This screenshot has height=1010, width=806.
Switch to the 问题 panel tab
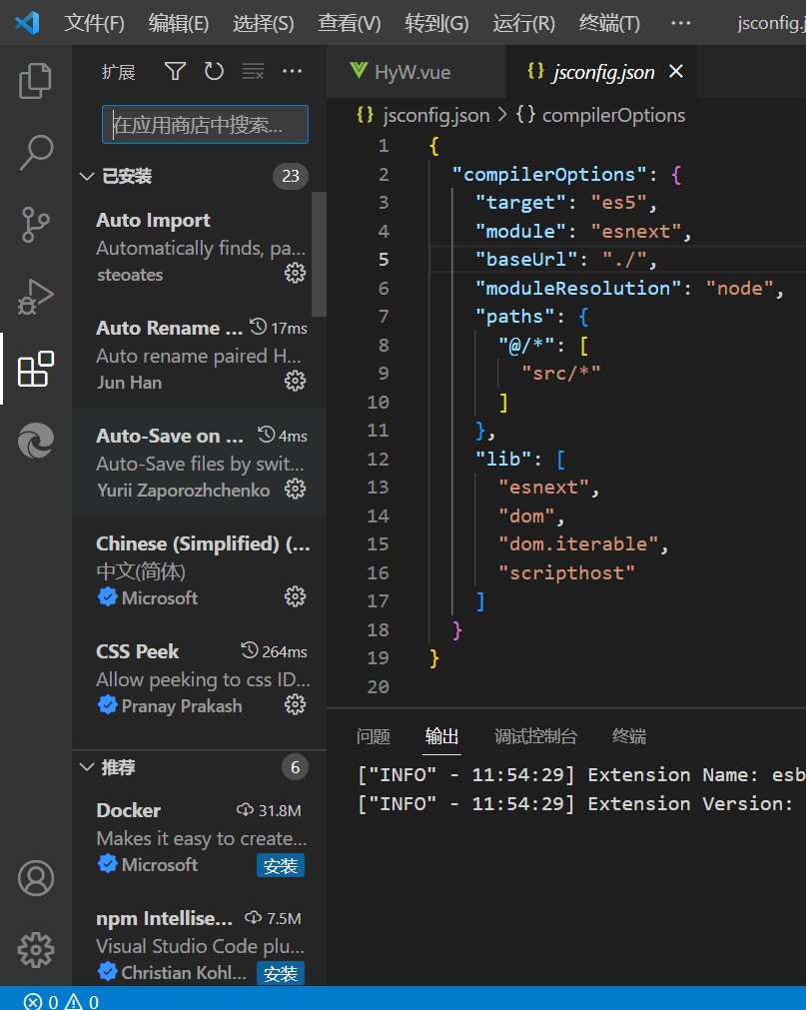click(x=374, y=737)
